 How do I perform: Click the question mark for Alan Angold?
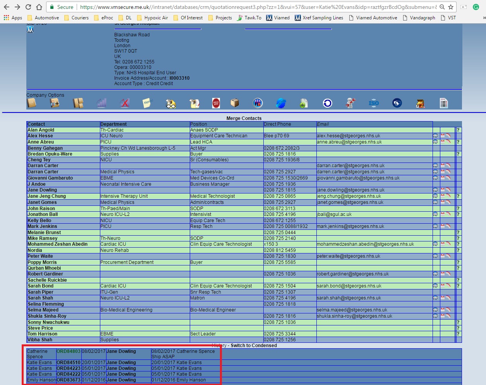[458, 130]
